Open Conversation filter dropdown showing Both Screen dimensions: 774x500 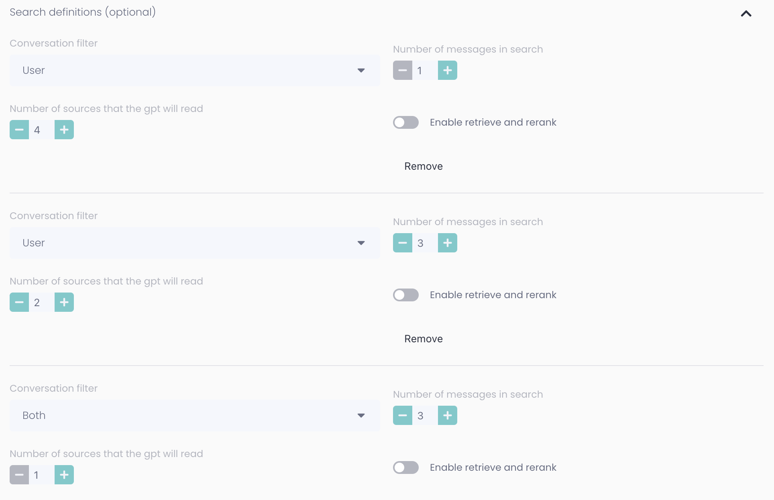pos(195,416)
